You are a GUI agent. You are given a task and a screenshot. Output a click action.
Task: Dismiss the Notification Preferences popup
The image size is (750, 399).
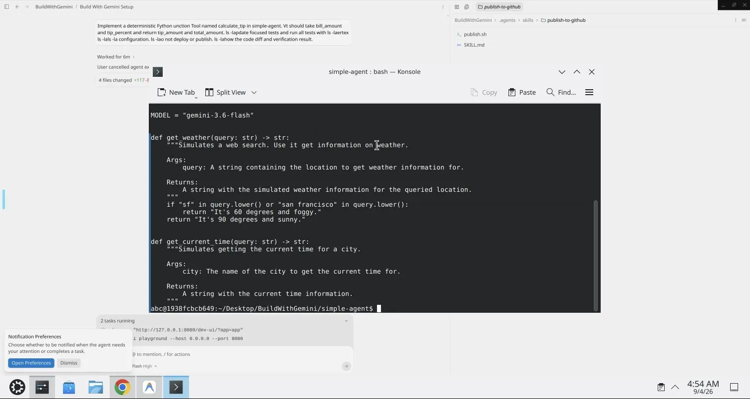[x=69, y=363]
